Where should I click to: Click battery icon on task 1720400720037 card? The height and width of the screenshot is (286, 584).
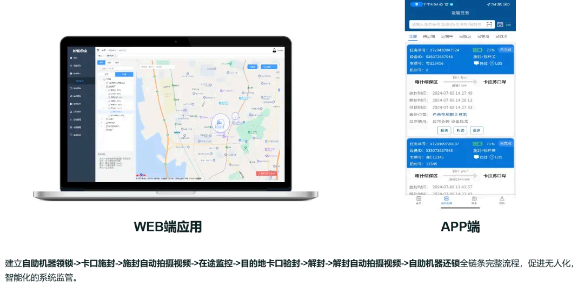click(477, 144)
